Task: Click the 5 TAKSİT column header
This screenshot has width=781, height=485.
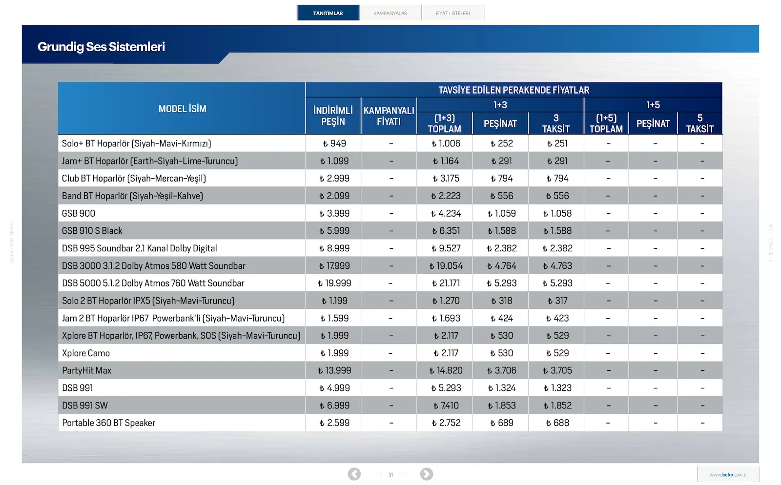Action: (x=700, y=123)
